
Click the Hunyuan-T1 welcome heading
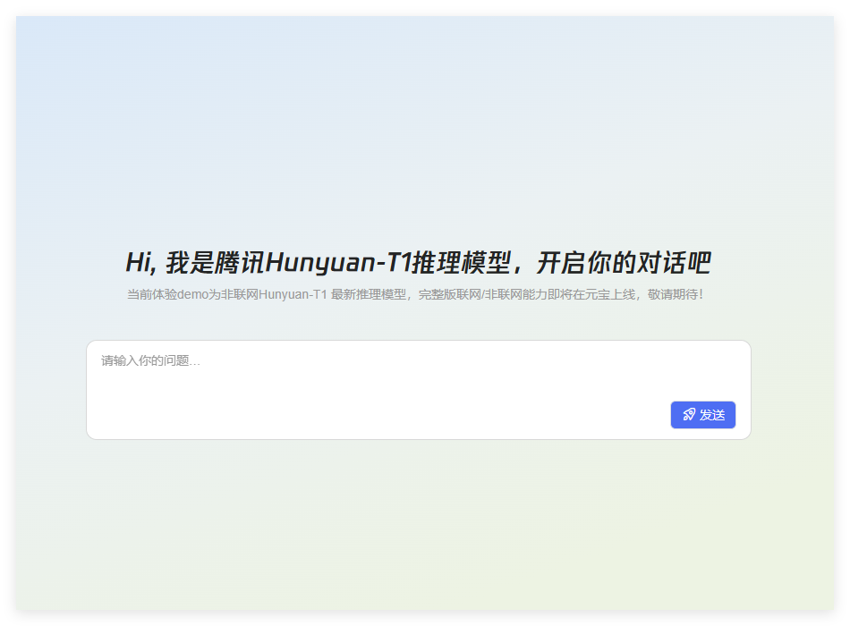(x=418, y=263)
